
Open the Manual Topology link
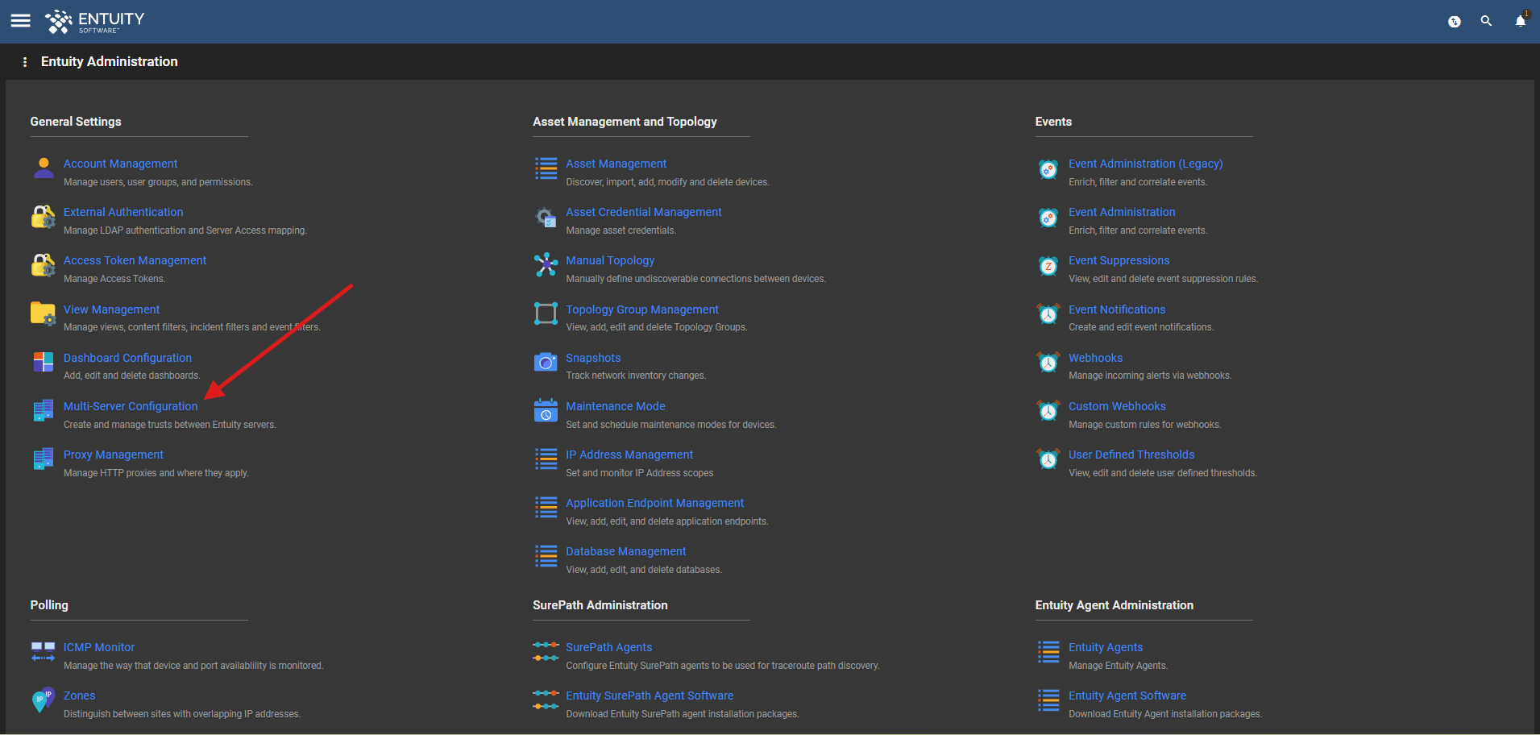(610, 260)
